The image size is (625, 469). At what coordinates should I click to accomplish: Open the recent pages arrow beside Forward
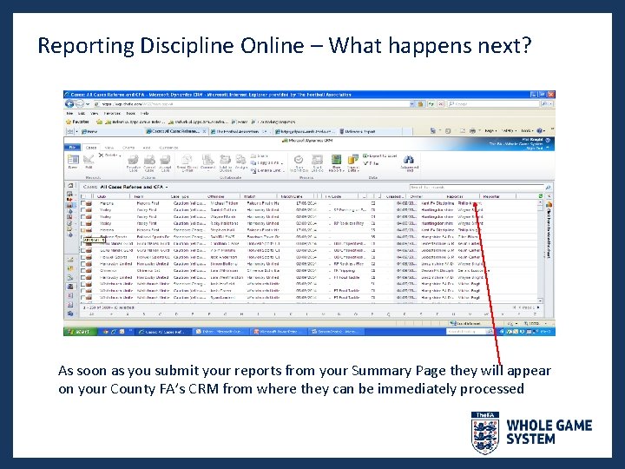[88, 104]
